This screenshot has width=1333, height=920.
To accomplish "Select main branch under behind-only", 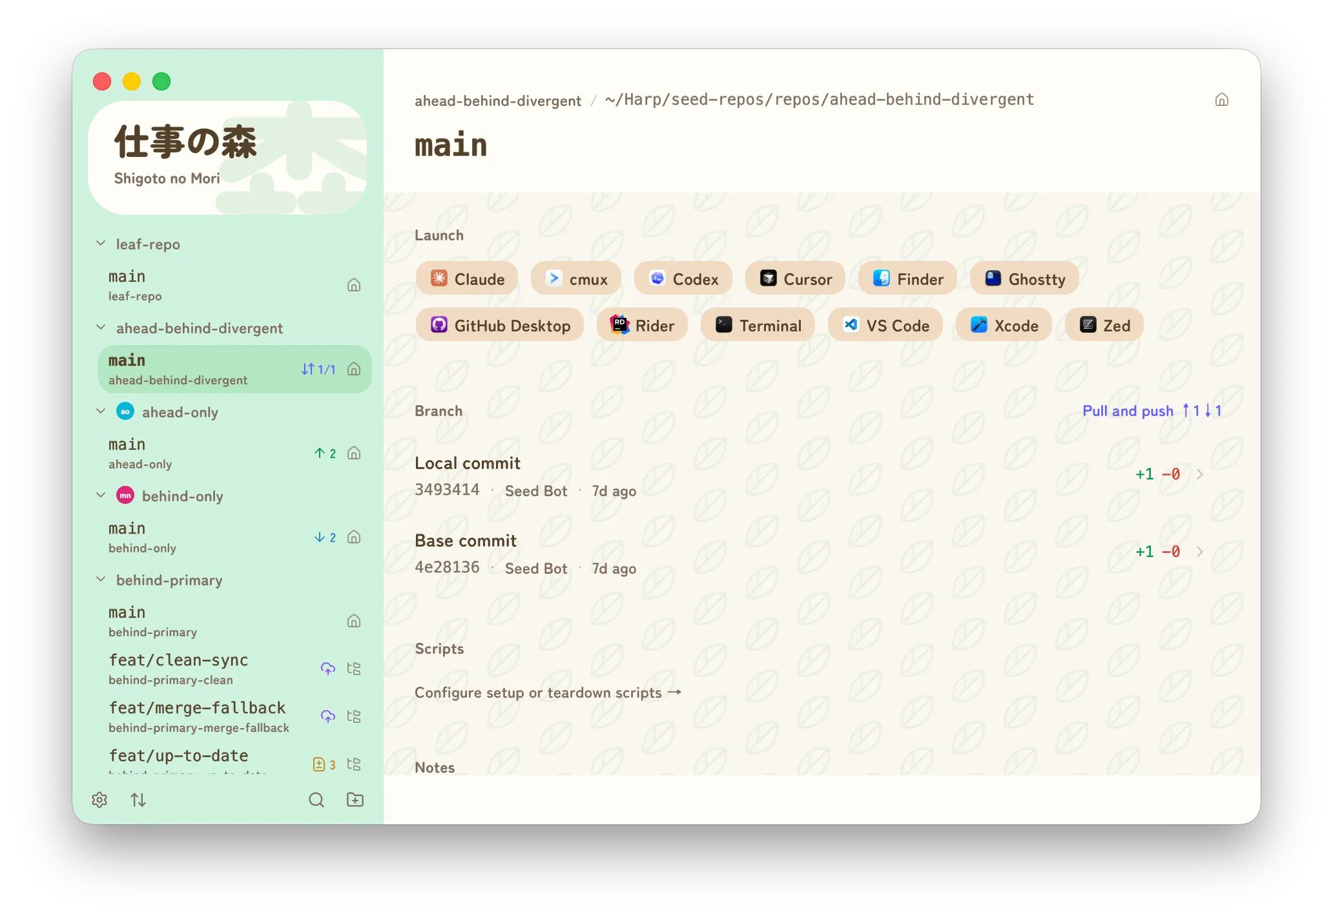I will (235, 537).
